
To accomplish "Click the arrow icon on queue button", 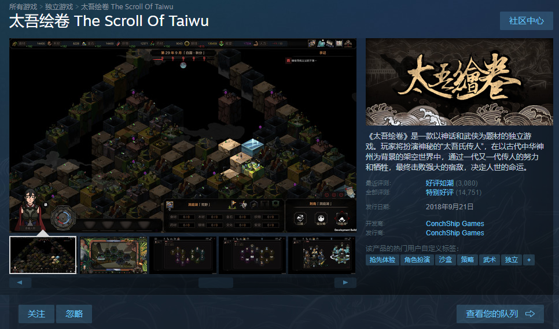I will click(x=530, y=314).
